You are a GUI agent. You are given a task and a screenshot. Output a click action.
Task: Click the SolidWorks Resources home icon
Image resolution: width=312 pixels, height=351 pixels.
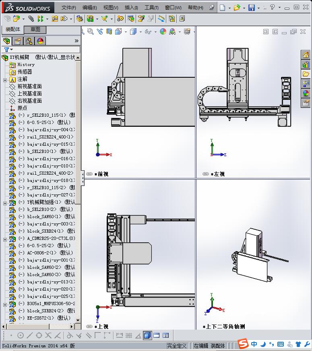[306, 55]
